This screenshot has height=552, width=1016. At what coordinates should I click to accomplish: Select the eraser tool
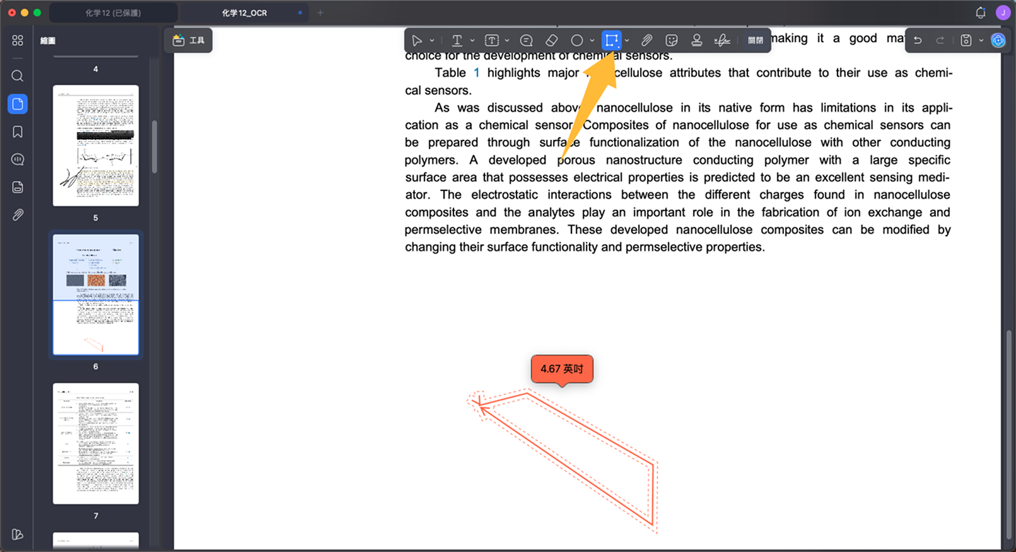(552, 40)
